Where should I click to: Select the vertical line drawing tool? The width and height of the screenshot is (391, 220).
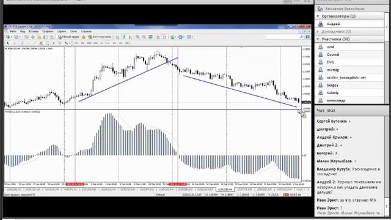click(x=22, y=43)
